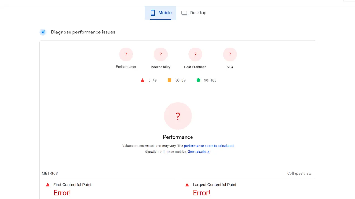Image resolution: width=355 pixels, height=199 pixels.
Task: Select the Accessibility score gauge
Action: click(161, 54)
